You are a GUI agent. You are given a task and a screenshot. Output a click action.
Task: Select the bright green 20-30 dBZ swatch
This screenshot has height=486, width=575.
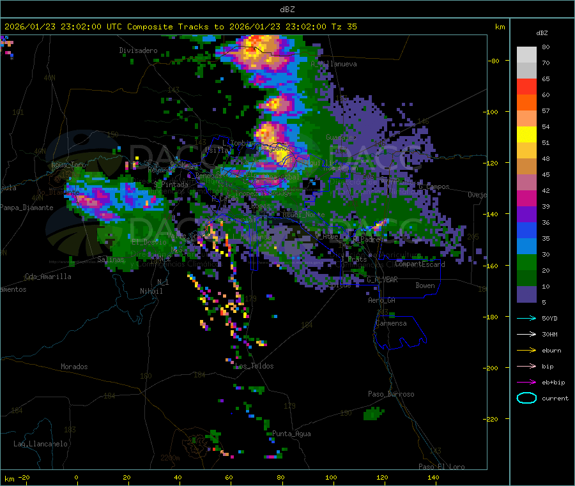pos(526,262)
